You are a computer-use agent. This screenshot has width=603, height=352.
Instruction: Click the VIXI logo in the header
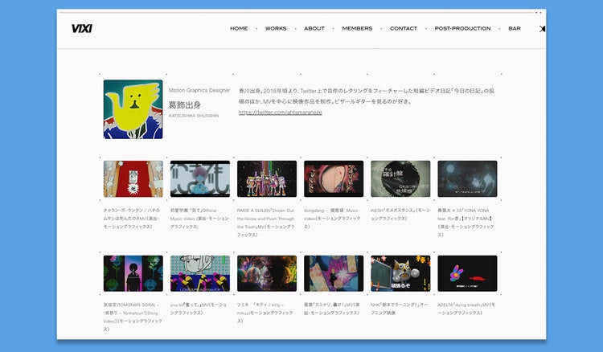(x=82, y=28)
